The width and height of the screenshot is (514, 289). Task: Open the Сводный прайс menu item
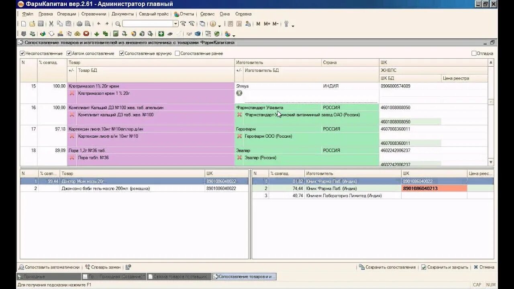[x=154, y=14]
